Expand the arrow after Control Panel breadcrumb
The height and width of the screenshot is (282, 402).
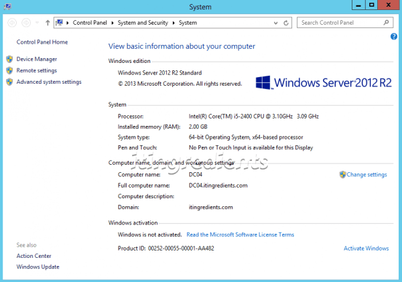point(113,23)
